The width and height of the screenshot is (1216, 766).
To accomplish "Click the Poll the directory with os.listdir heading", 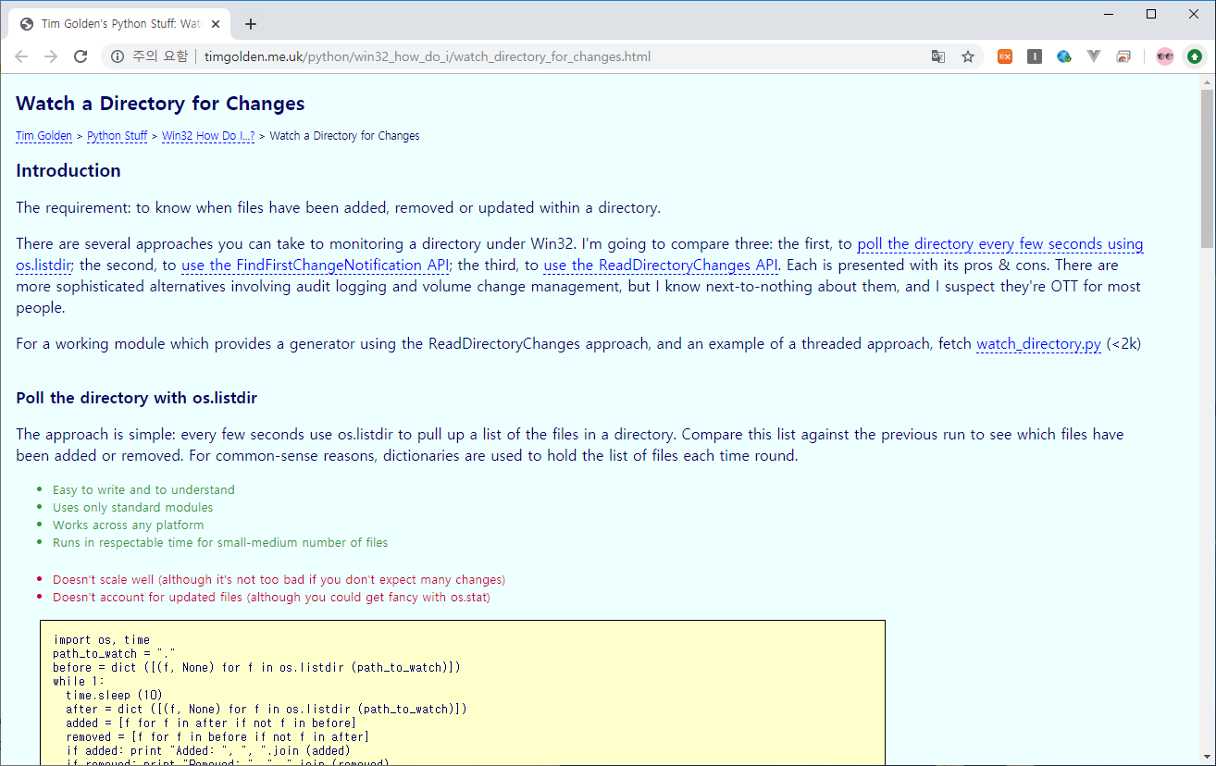I will tap(136, 398).
